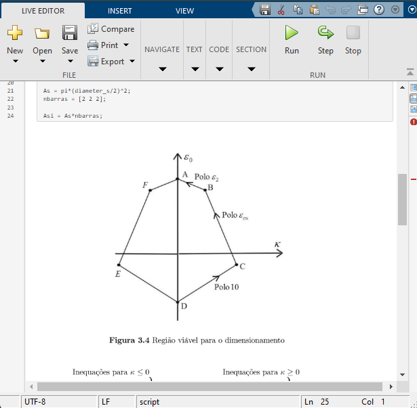The width and height of the screenshot is (417, 408).
Task: Expand the Open dropdown arrow
Action: pyautogui.click(x=43, y=61)
